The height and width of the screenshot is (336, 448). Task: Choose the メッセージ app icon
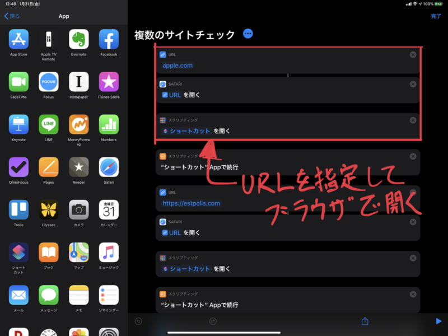tap(49, 295)
